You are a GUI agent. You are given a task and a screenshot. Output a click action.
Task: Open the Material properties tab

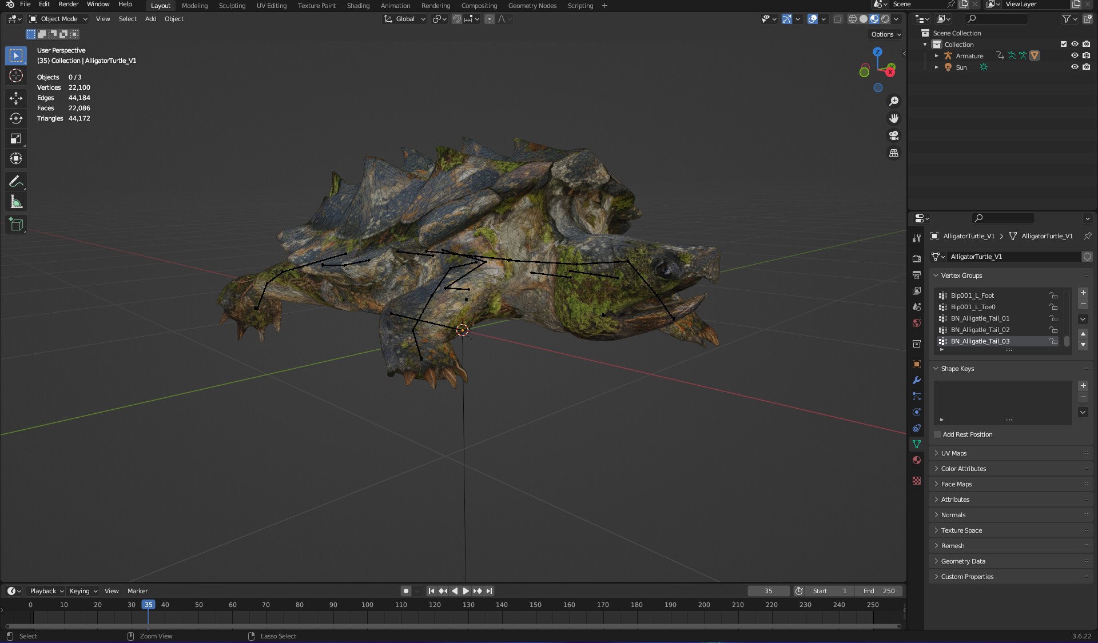click(x=917, y=460)
